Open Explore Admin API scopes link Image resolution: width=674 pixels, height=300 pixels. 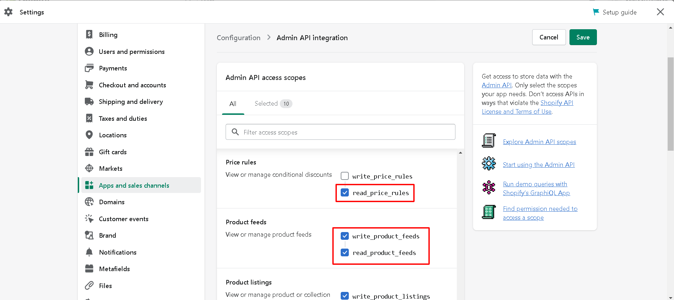(539, 142)
